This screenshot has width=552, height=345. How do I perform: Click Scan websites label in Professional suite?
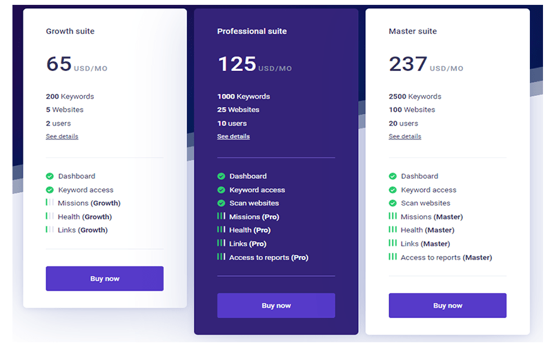(x=254, y=203)
